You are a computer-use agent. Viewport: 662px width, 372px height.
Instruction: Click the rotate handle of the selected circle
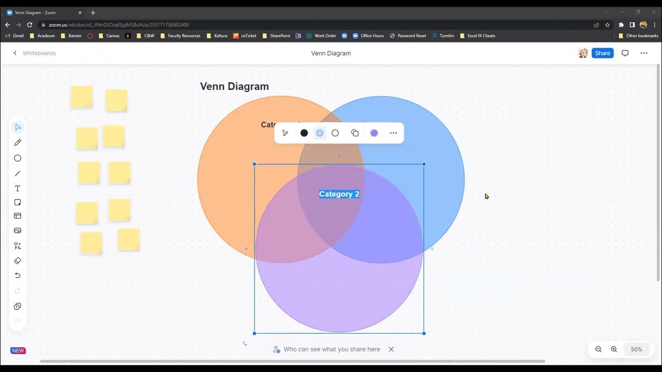tap(245, 343)
